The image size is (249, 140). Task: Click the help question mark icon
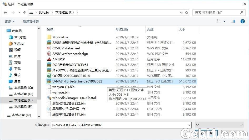[242, 21]
